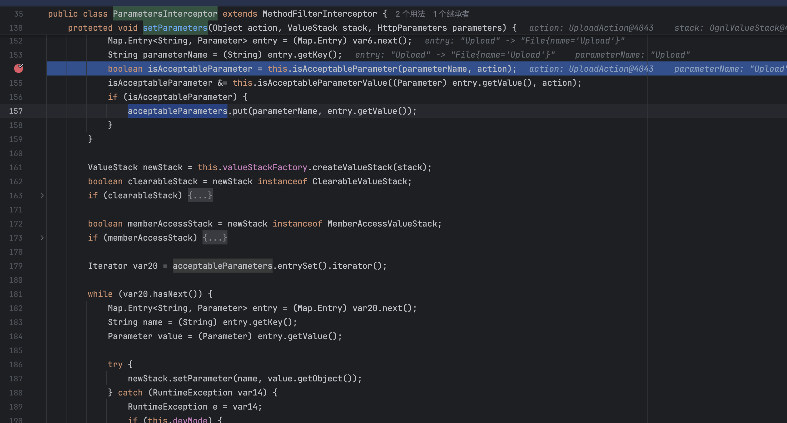Click the ParametersInterceptor class name on line 35
Viewport: 787px width, 423px height.
click(x=165, y=14)
